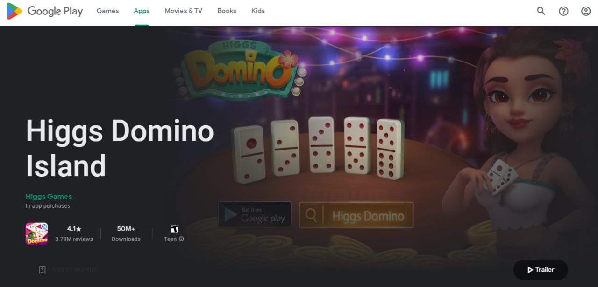This screenshot has height=287, width=598.
Task: Open the Books tab
Action: (227, 11)
